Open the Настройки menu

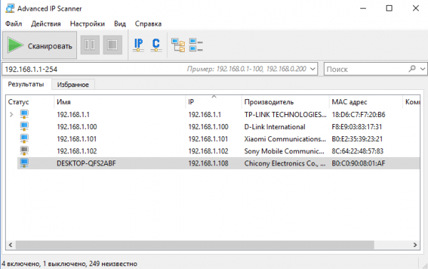(x=87, y=24)
